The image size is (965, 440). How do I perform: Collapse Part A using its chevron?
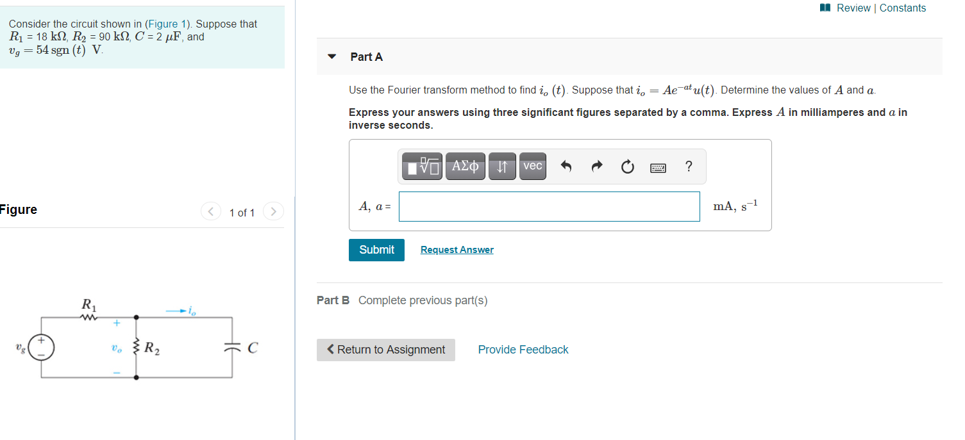(x=331, y=56)
